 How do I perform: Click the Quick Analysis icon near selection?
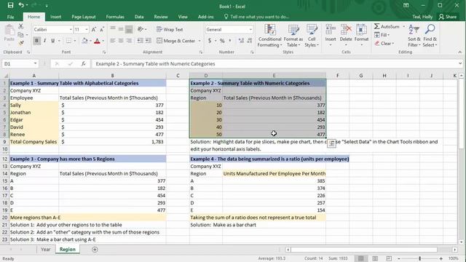[331, 143]
